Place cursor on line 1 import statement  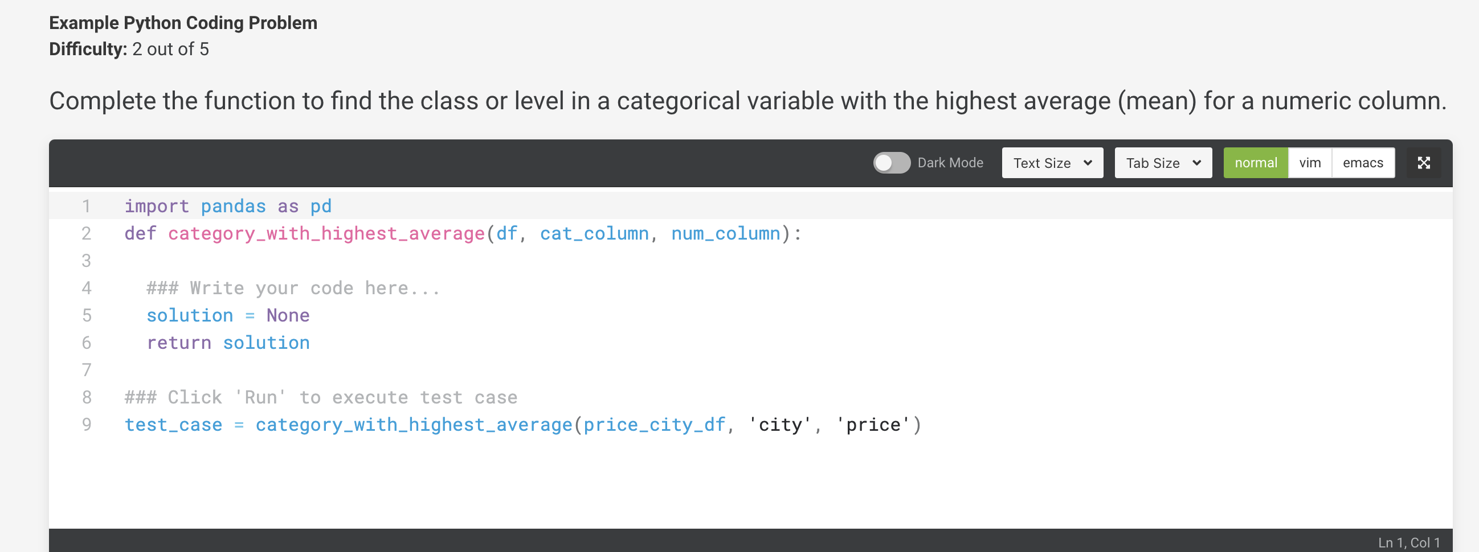pos(228,206)
